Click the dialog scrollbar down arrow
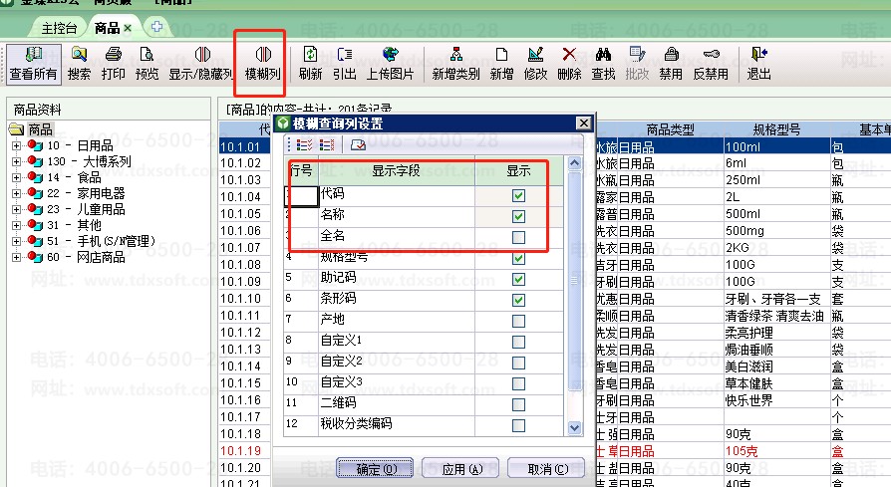 point(575,428)
